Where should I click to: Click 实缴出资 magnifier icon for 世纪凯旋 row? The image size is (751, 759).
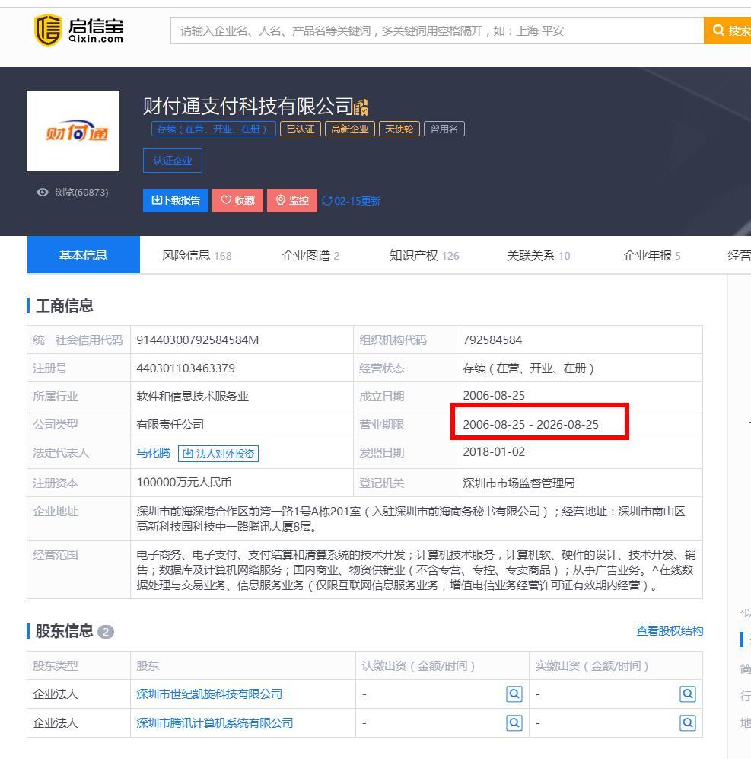point(688,694)
